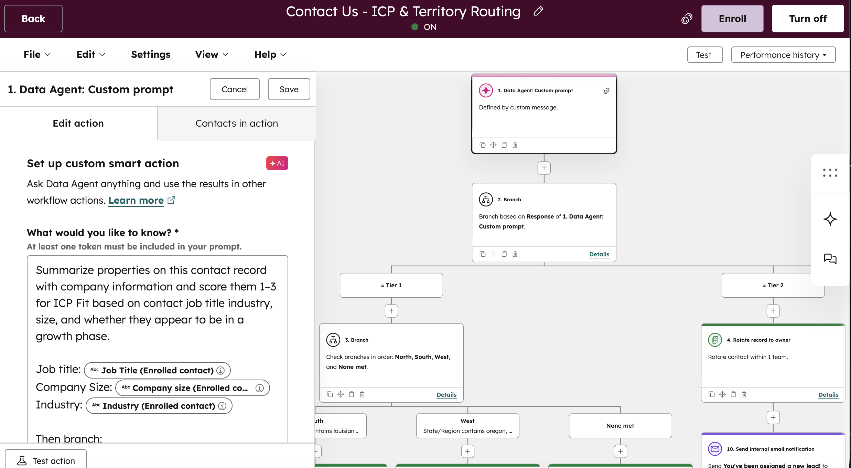This screenshot has height=468, width=851.
Task: Open info tooltip on Job Title token
Action: pos(220,370)
